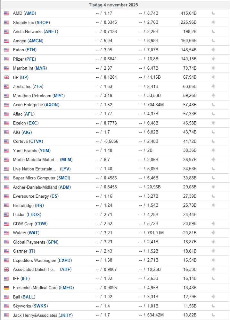Open the Marathon Petroleum company link

point(32,96)
